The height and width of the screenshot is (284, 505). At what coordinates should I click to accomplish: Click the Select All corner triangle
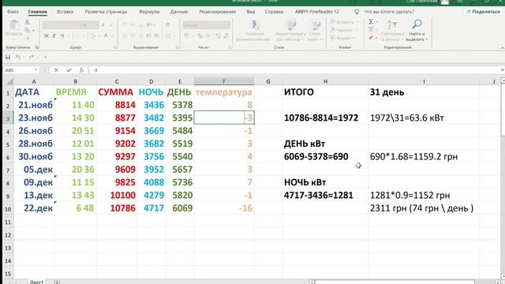9,81
